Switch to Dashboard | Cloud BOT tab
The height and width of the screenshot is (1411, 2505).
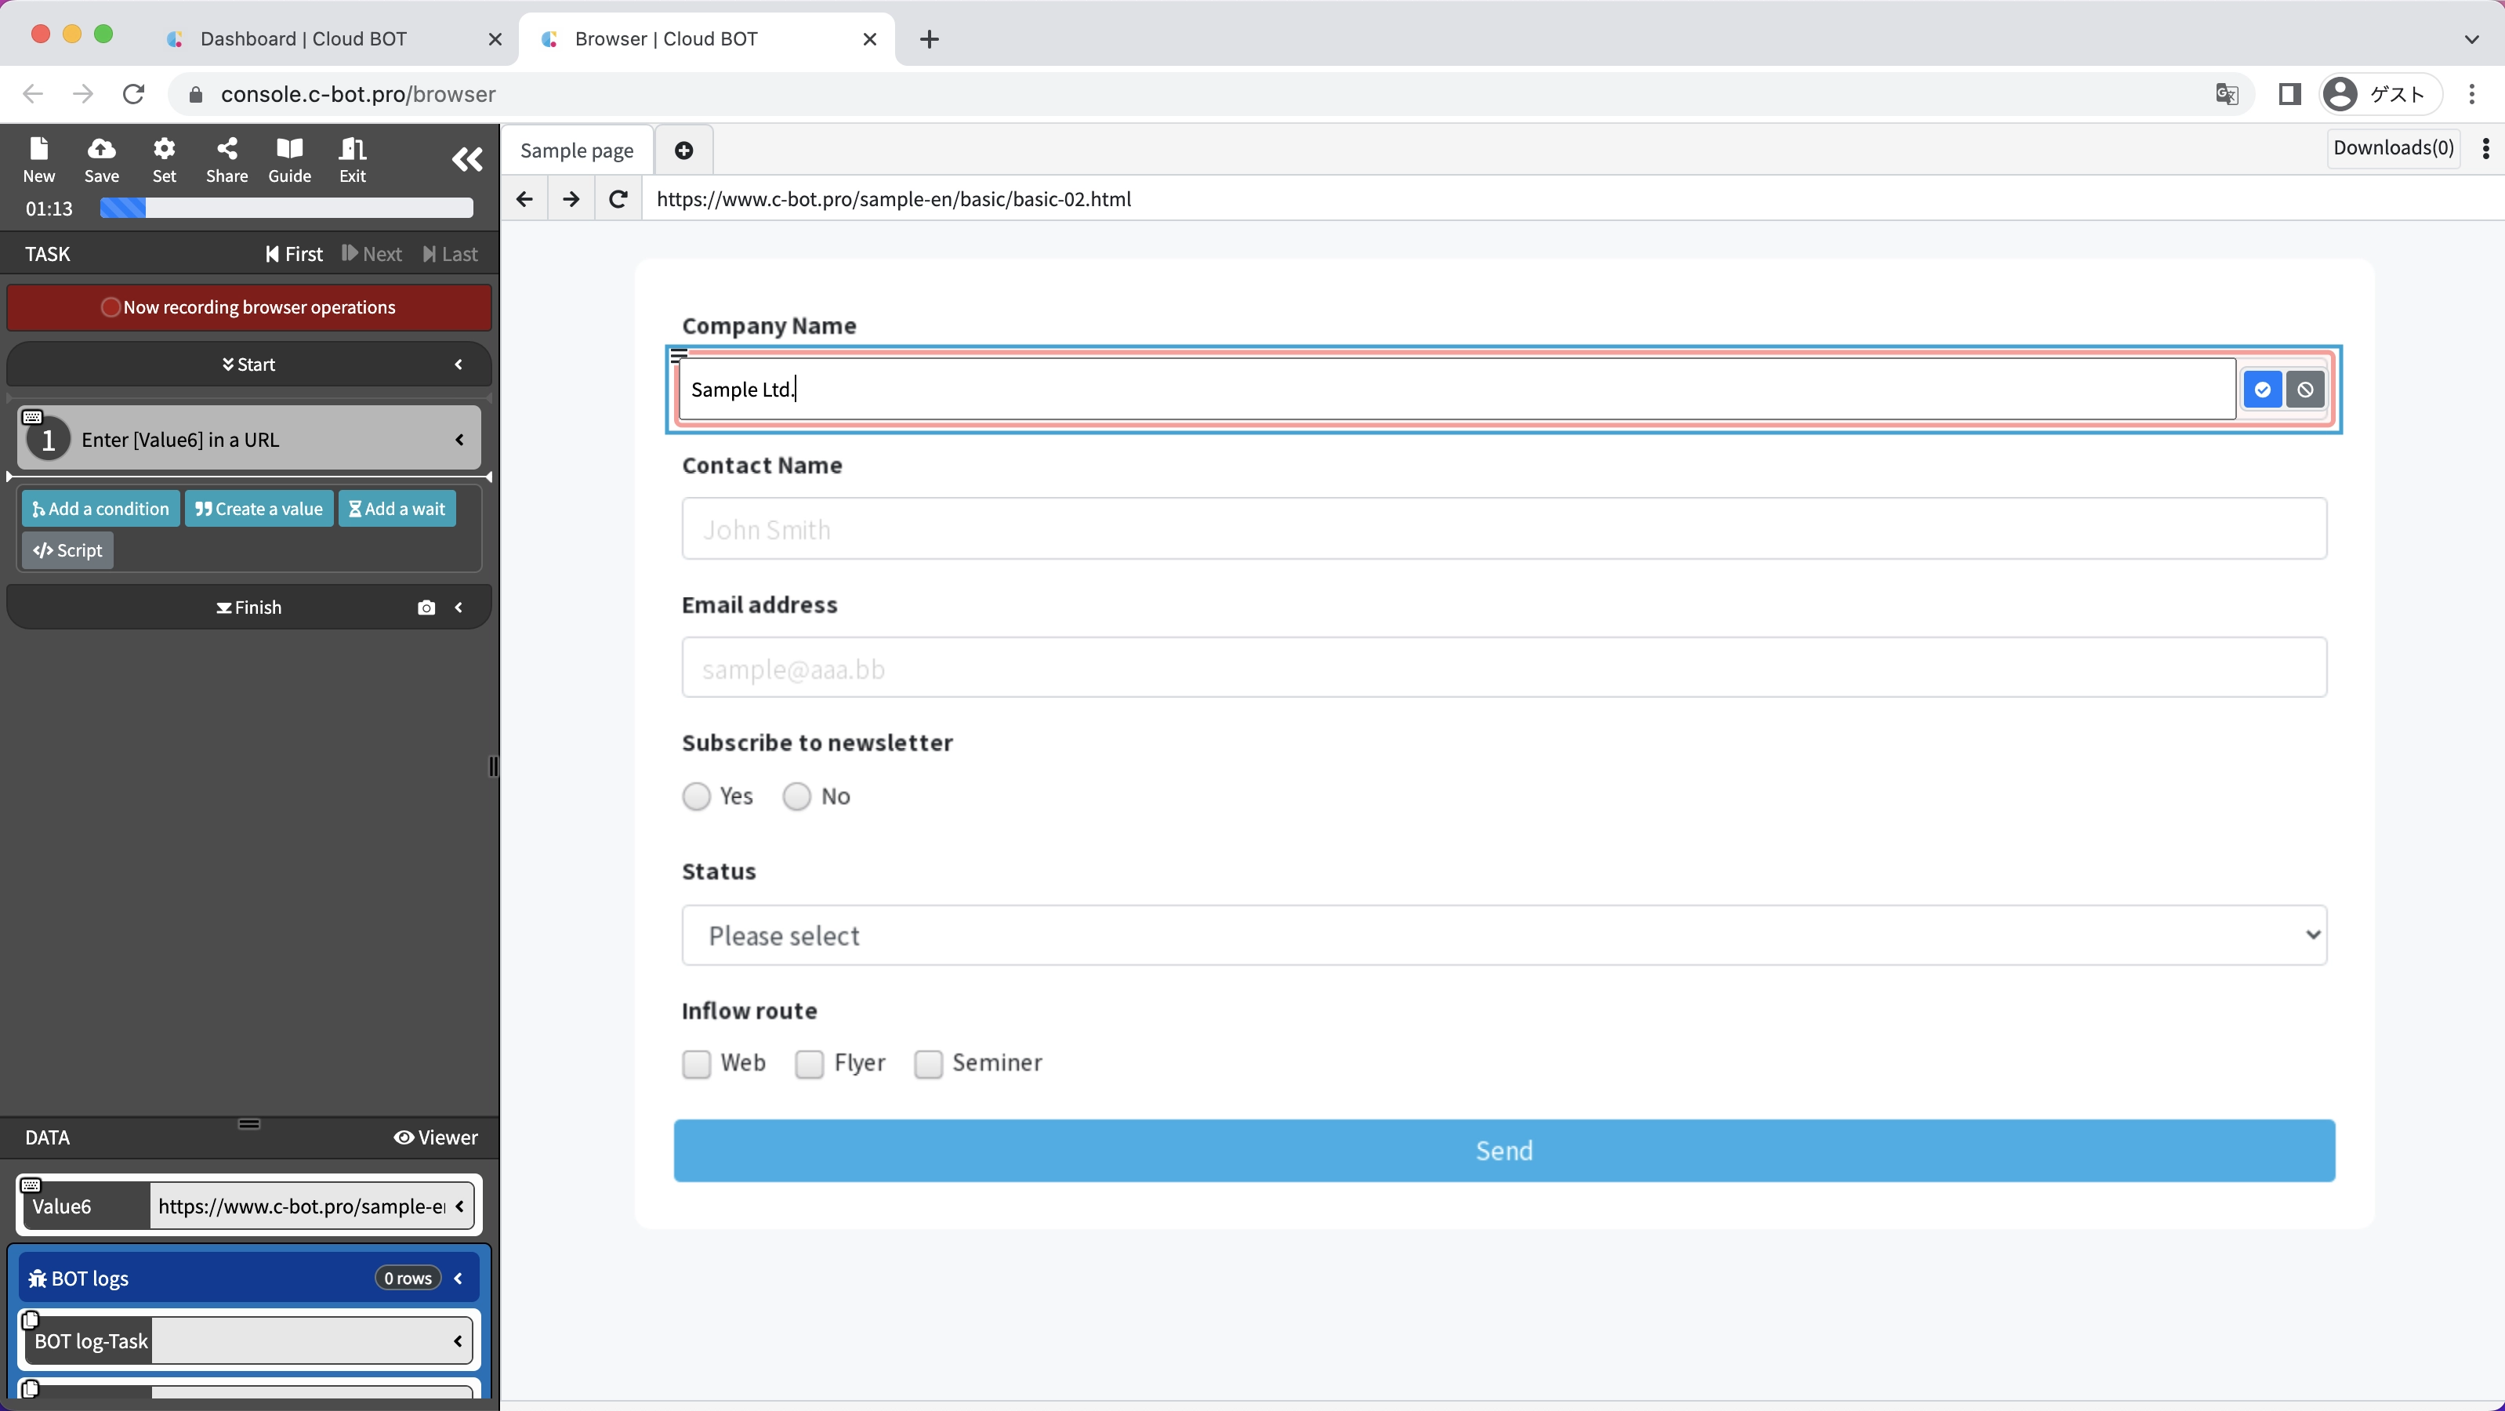[303, 39]
